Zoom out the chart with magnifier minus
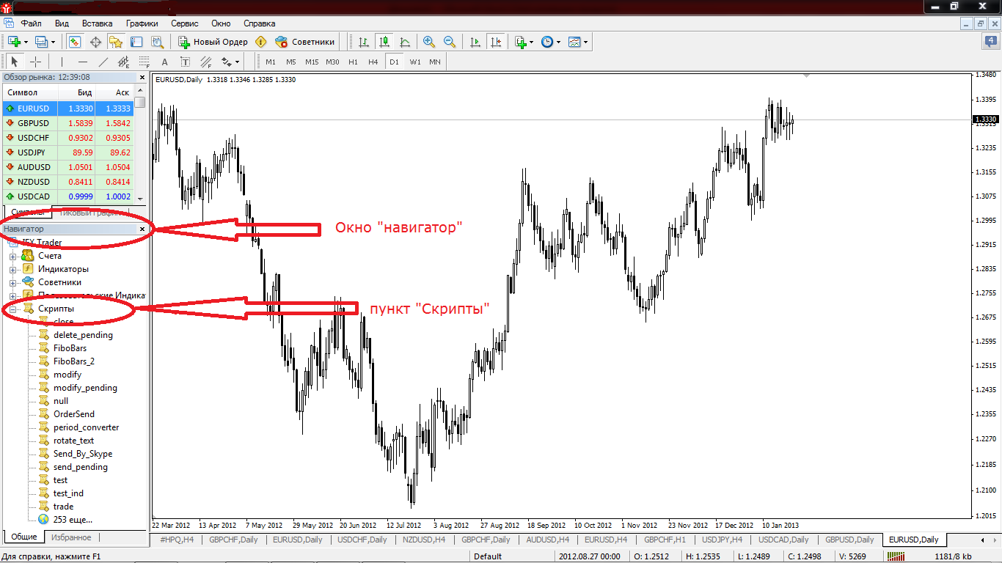Screen dimensions: 1002x563 tap(450, 42)
